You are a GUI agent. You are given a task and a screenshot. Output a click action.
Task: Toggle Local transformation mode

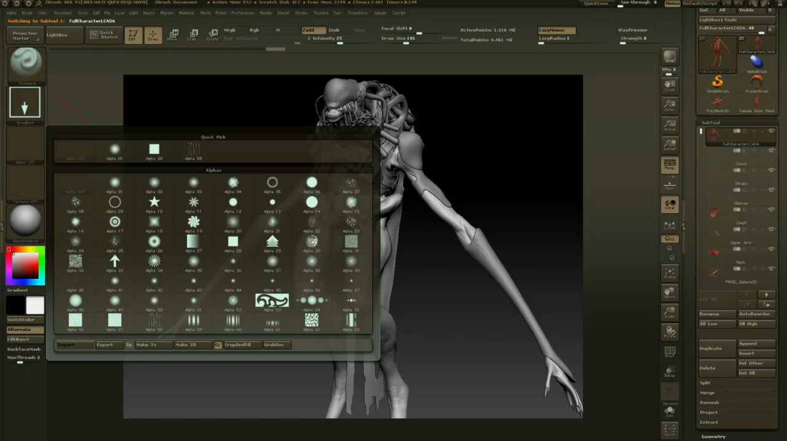670,205
